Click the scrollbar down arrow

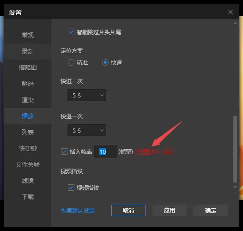[x=235, y=187]
